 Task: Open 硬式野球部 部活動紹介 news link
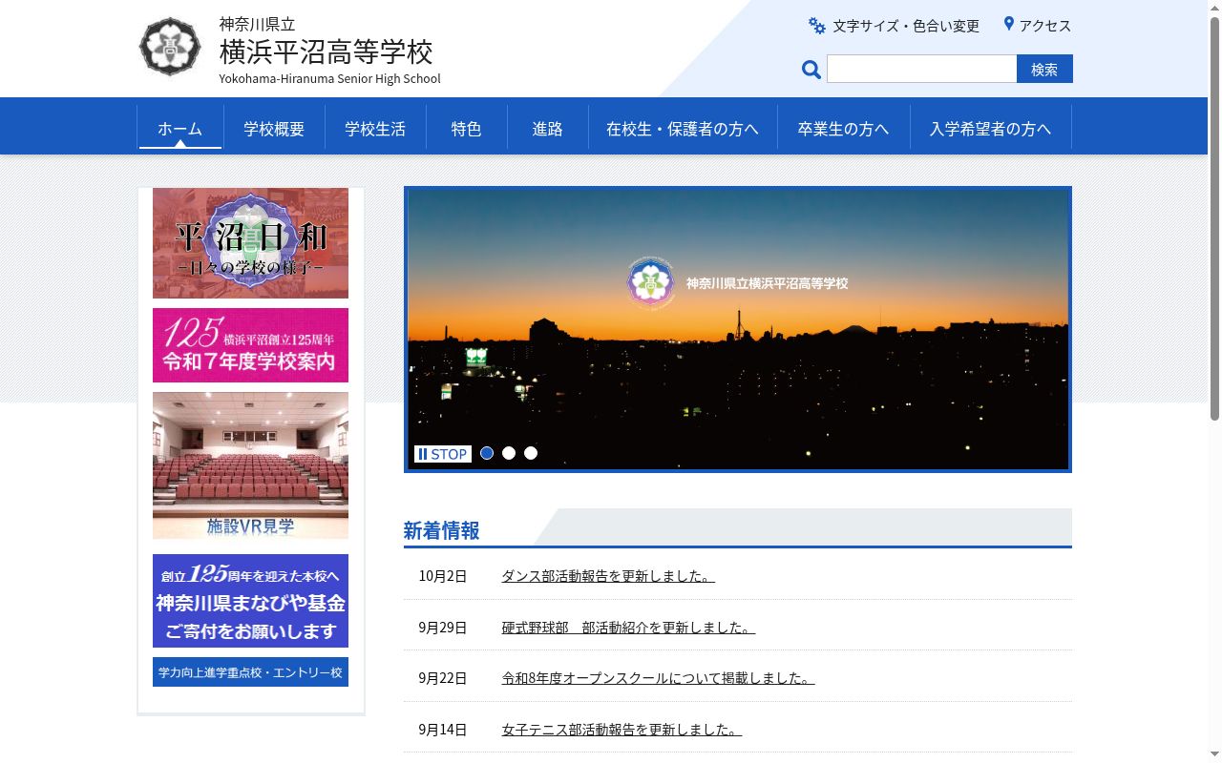pos(628,628)
